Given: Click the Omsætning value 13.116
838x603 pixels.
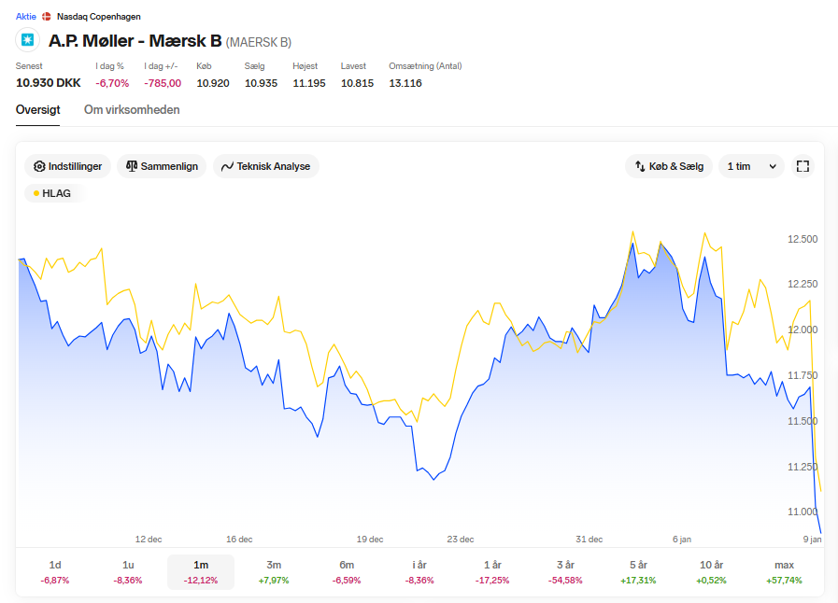Looking at the screenshot, I should click(405, 83).
